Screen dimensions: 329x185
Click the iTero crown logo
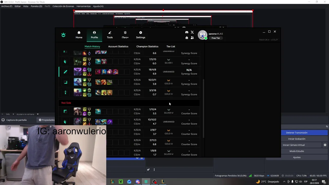point(63,35)
